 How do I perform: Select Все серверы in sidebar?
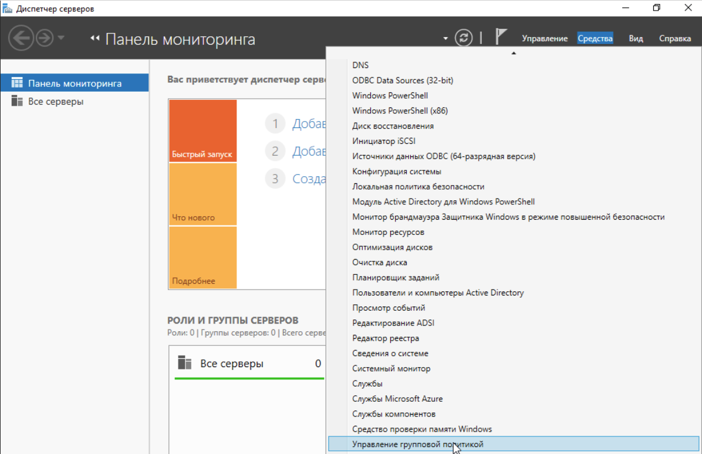pos(75,101)
